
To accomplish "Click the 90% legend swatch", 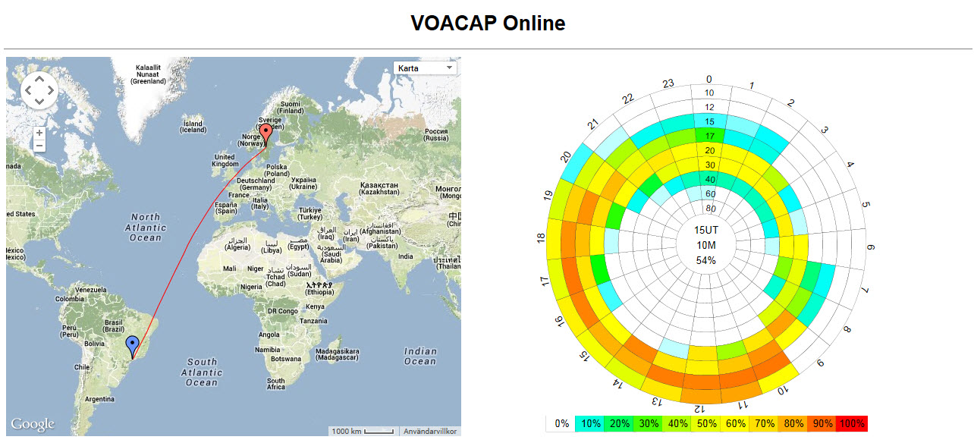I will (821, 423).
